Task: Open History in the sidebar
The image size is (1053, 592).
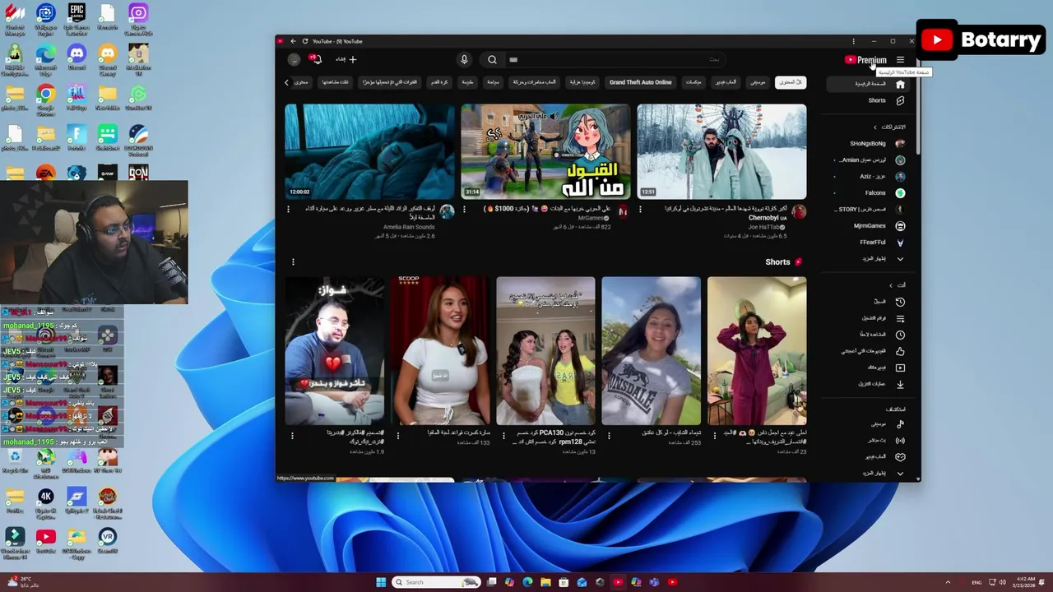Action: [866, 302]
